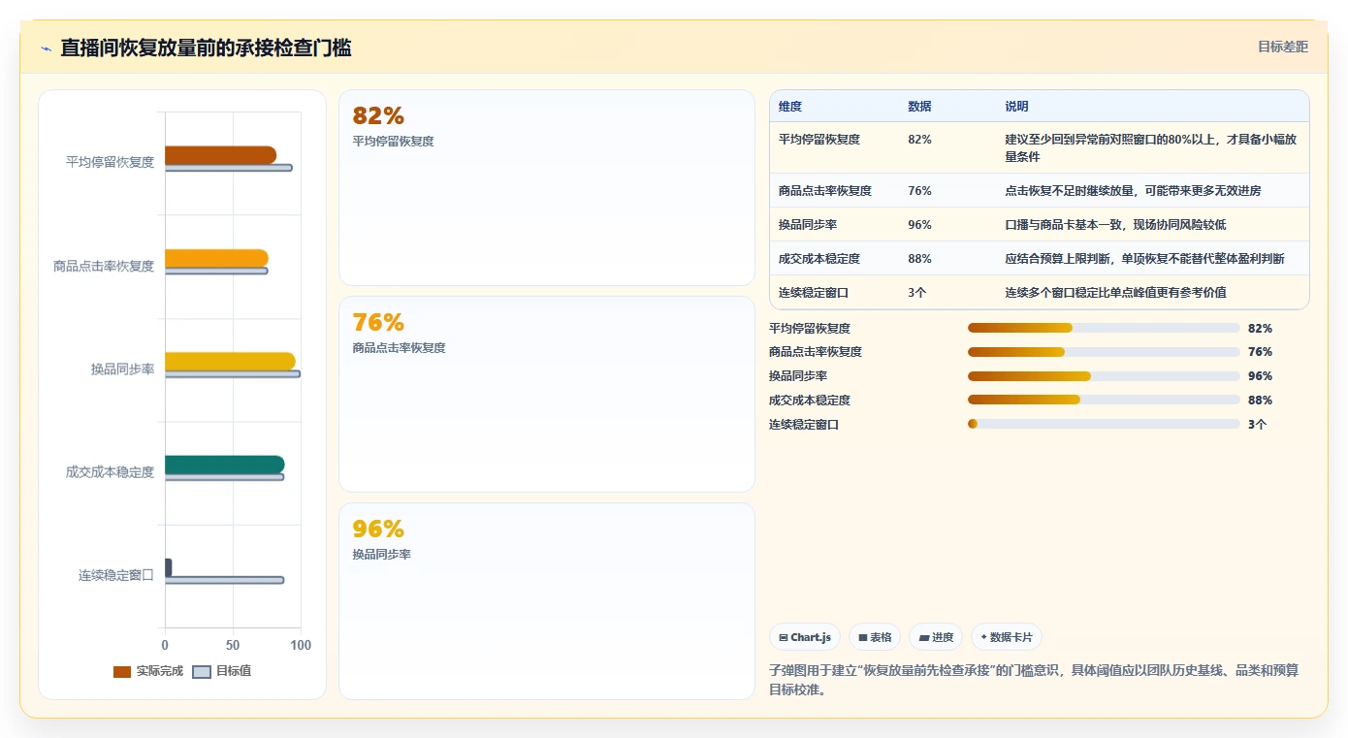Click the orange actual bar for 商品点击率恢复度 in the chart
Screen dimensions: 1348x738
[x=216, y=258]
